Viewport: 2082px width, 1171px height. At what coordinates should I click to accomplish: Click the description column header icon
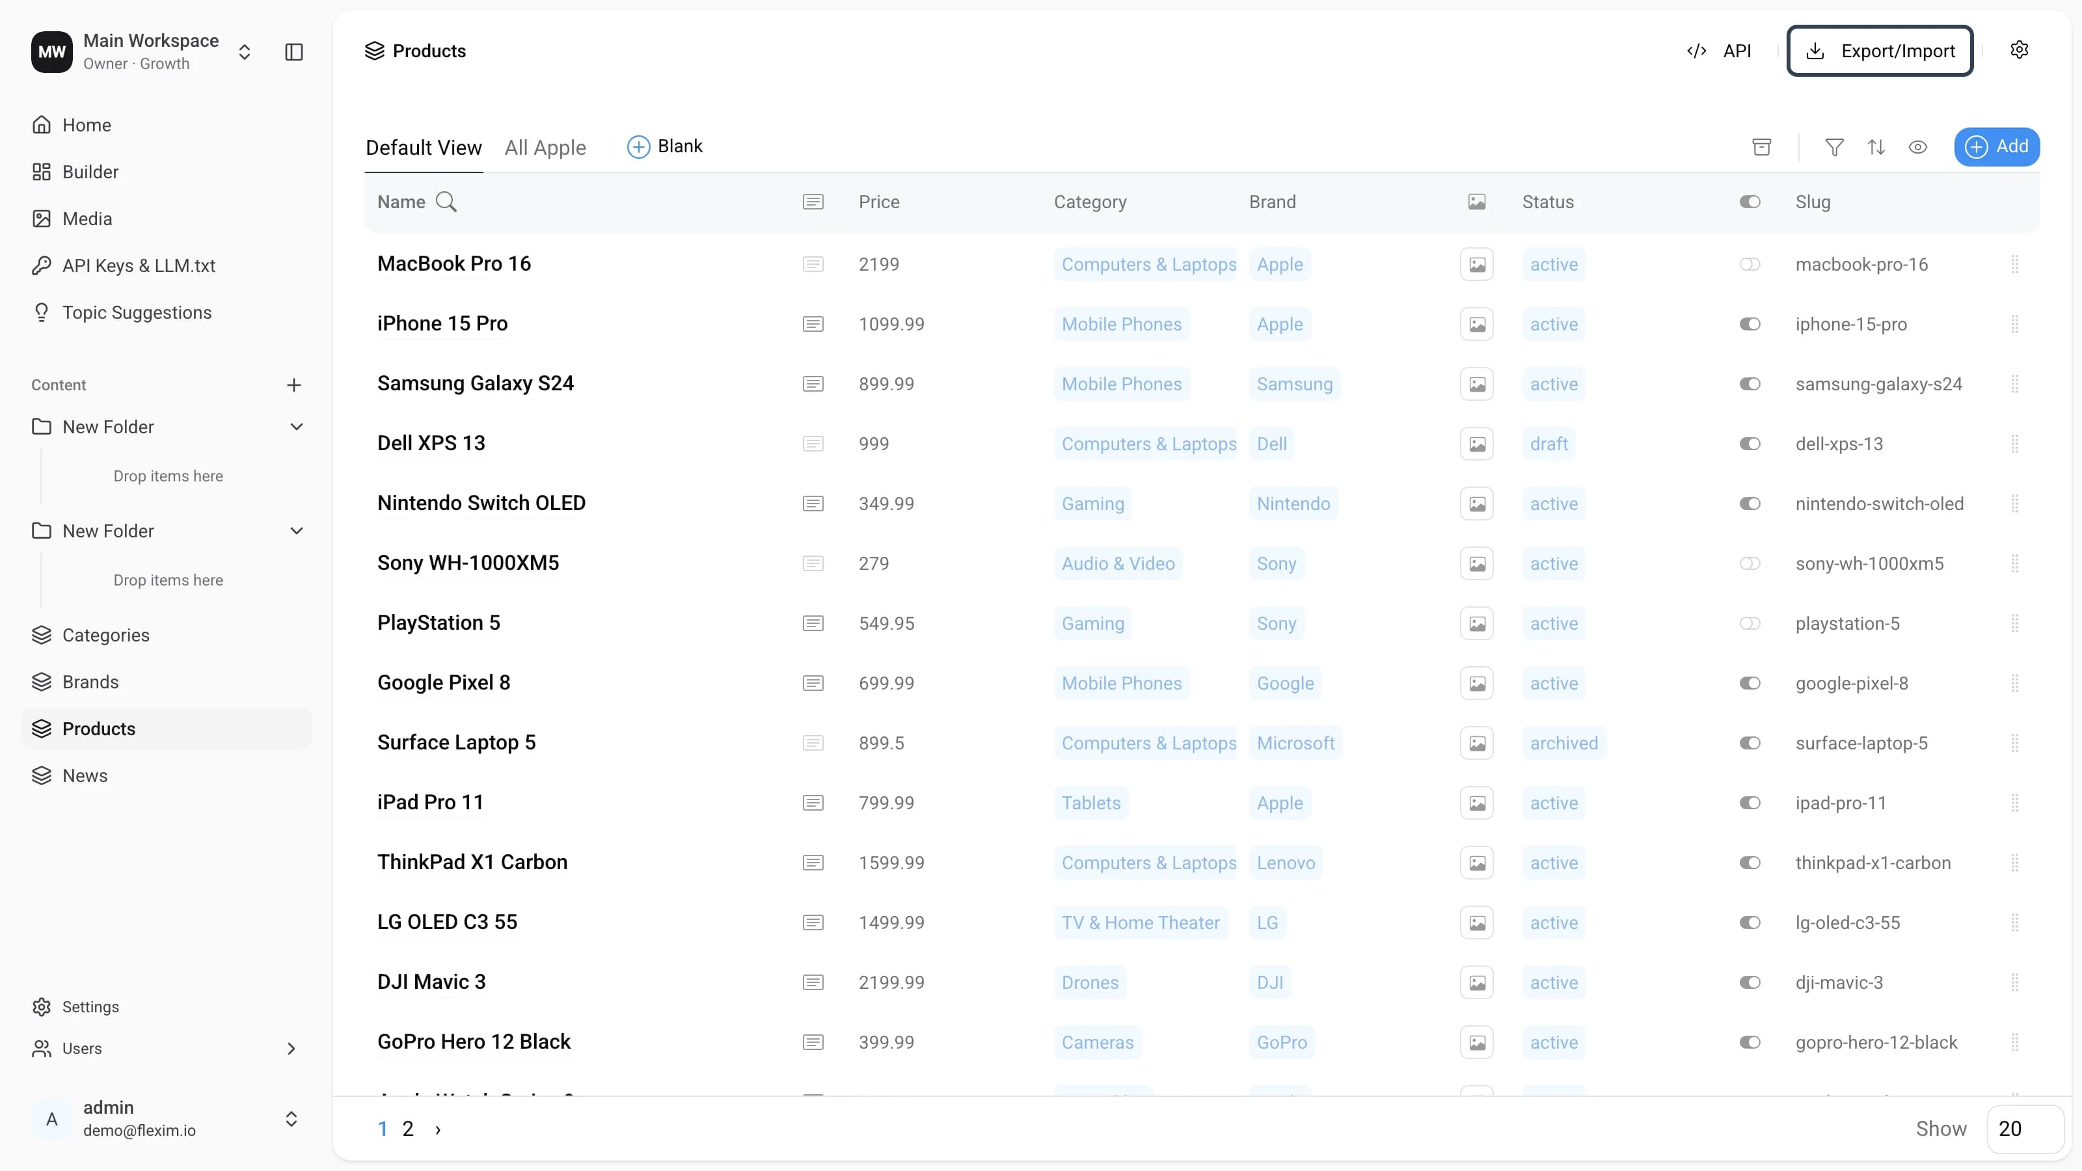(x=813, y=202)
